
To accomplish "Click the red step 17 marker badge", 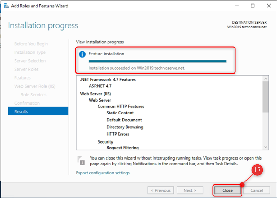I will pos(257,170).
